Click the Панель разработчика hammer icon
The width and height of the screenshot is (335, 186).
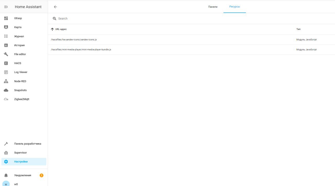click(x=6, y=144)
